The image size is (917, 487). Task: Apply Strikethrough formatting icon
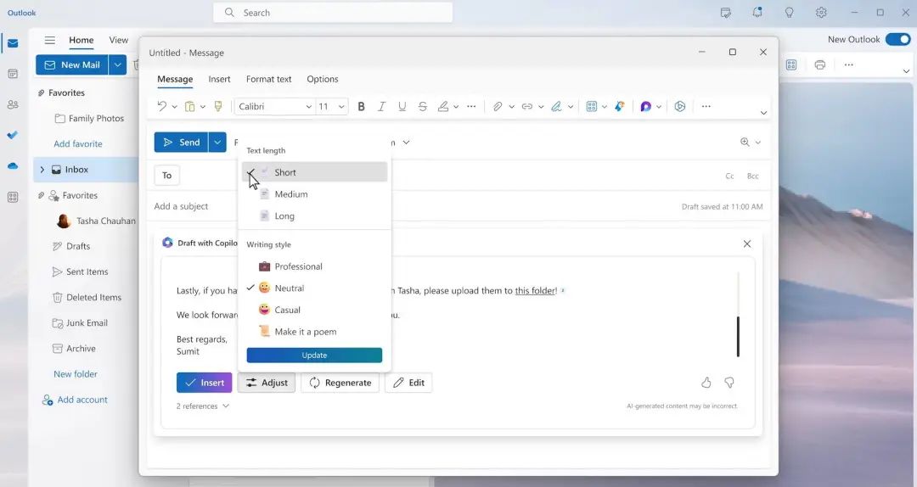coord(422,107)
